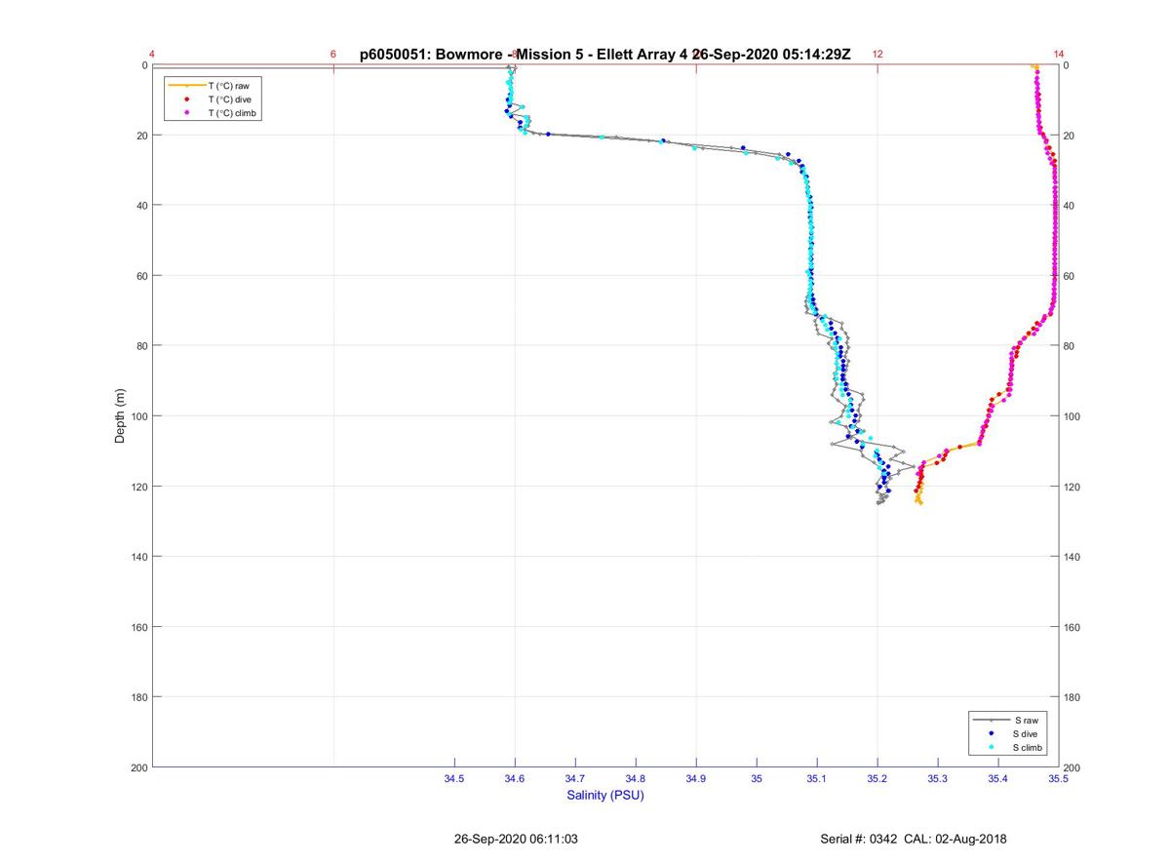Screen dimensions: 1170x863
Task: Select the 'S dive' legend label
Action: point(1027,733)
